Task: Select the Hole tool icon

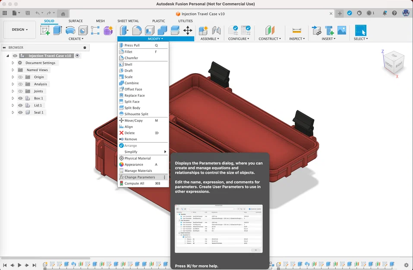Action: [x=83, y=30]
